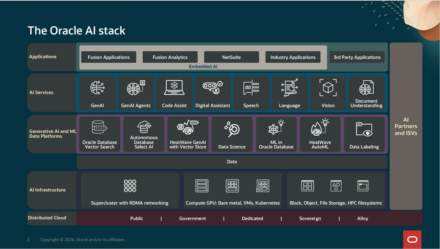
Task: Click the GenAI Agents icon
Action: point(136,88)
